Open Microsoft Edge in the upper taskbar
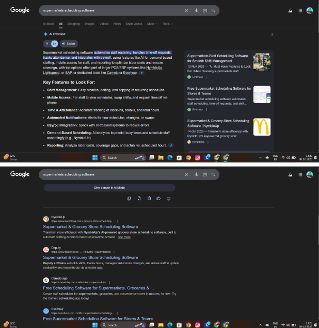Image resolution: width=319 pixels, height=328 pixels. [x=170, y=157]
